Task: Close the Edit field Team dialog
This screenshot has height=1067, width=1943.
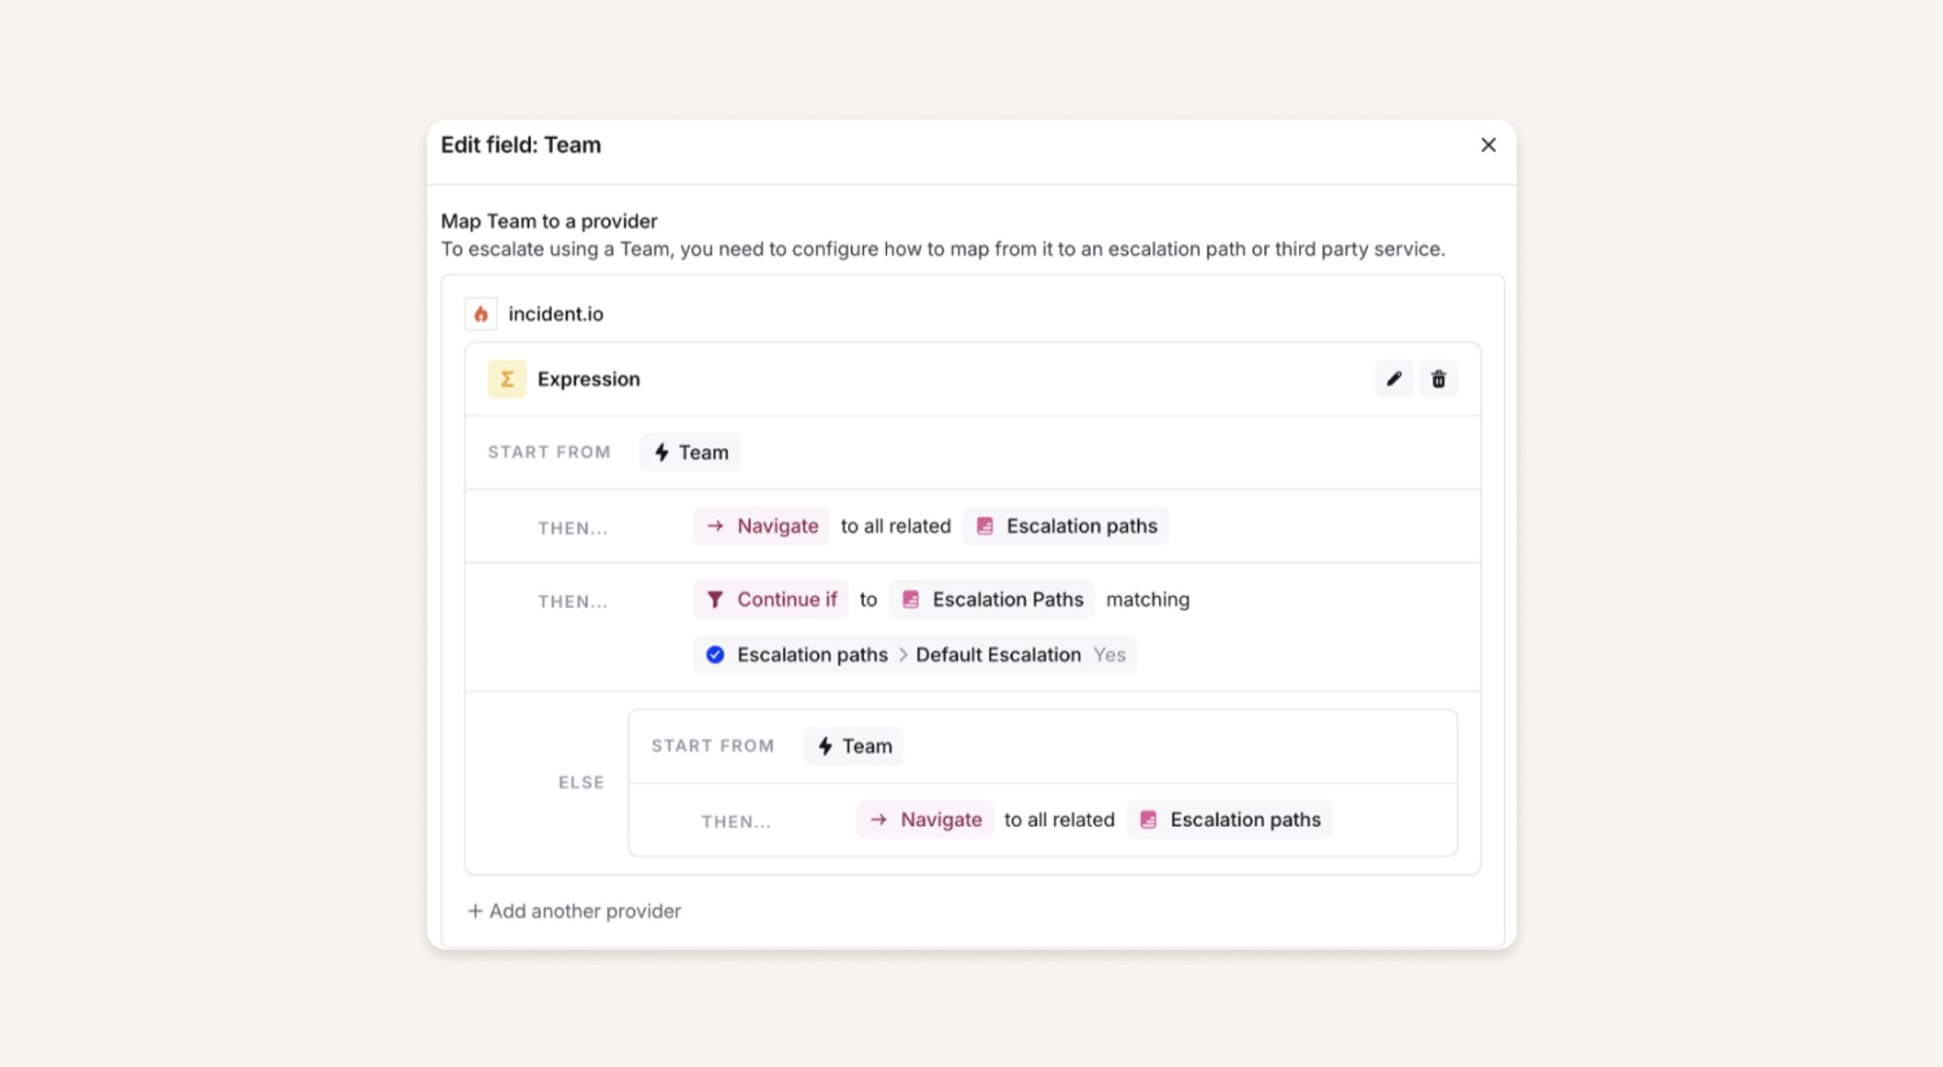Action: pyautogui.click(x=1487, y=145)
